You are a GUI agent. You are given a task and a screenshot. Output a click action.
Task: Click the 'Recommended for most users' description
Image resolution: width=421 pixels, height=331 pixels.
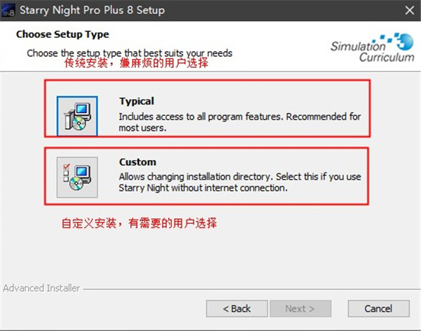pos(240,122)
